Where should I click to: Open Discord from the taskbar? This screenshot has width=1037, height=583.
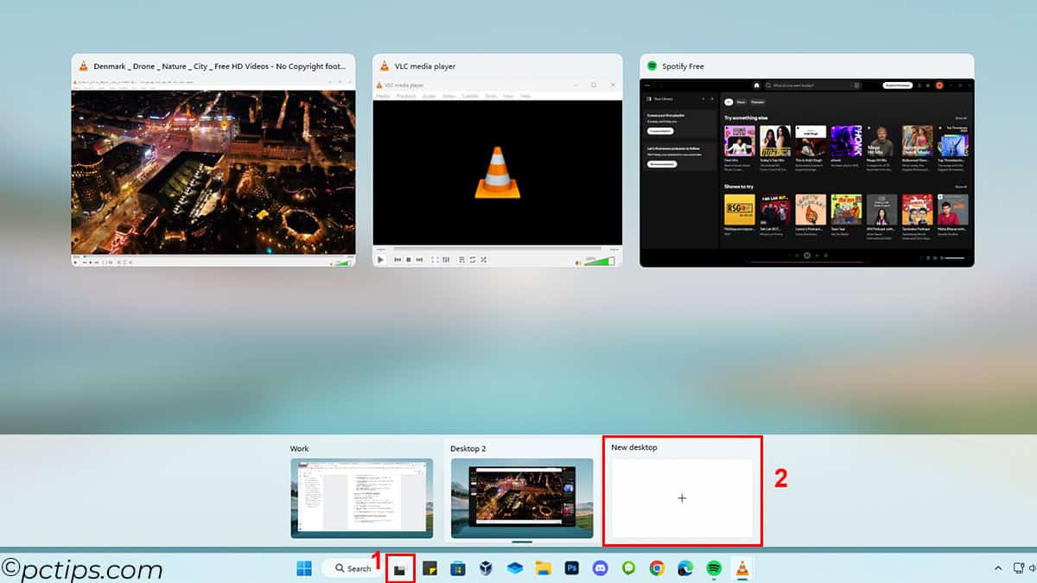click(600, 568)
